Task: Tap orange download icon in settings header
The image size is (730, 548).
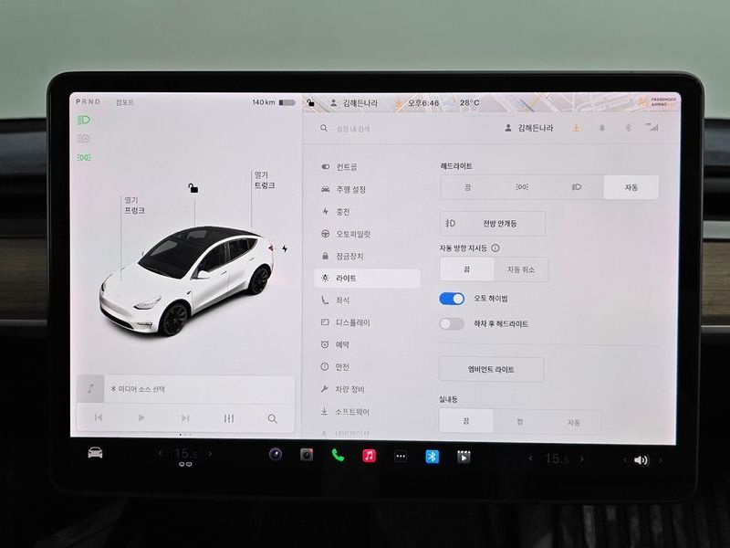Action: click(576, 128)
